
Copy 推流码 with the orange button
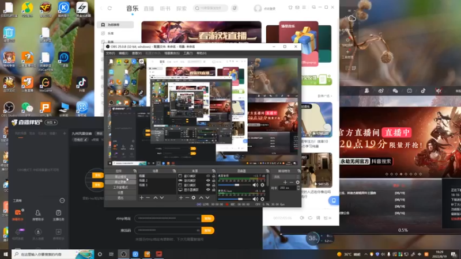click(x=208, y=230)
